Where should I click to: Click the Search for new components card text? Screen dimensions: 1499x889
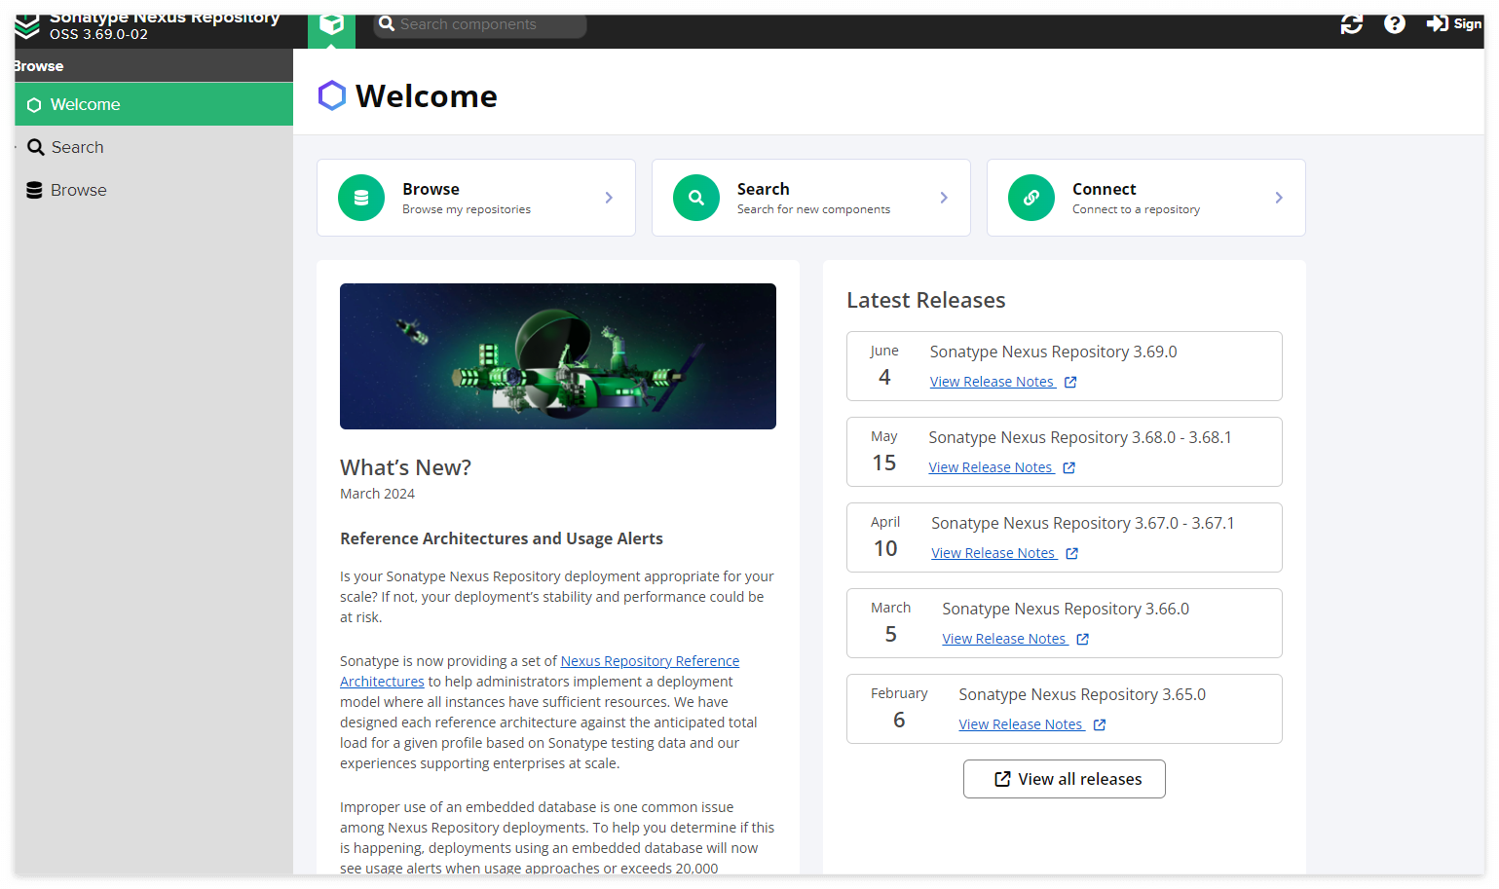[x=813, y=209]
